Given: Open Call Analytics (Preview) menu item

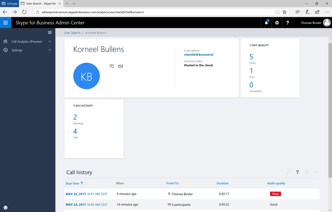Looking at the screenshot, I should click(28, 41).
